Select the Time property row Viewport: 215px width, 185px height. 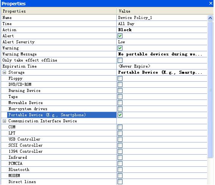pyautogui.click(x=59, y=24)
